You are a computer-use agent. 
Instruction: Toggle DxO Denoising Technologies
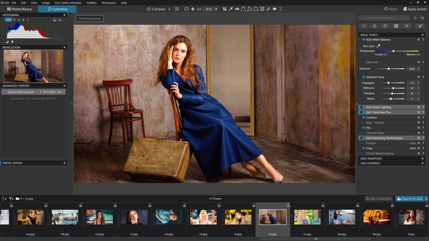tap(363, 138)
